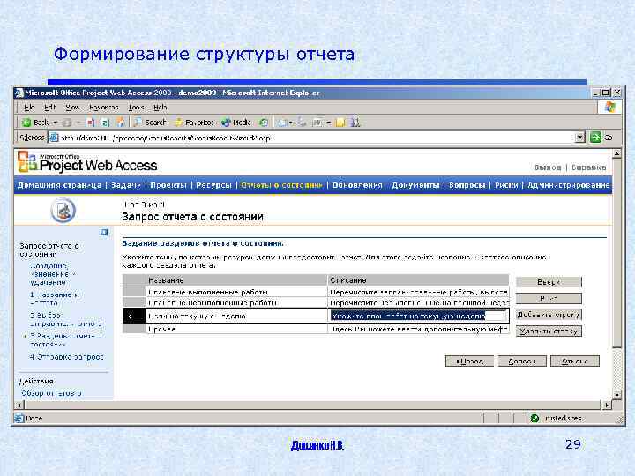Open the Tools menu

pyautogui.click(x=137, y=108)
